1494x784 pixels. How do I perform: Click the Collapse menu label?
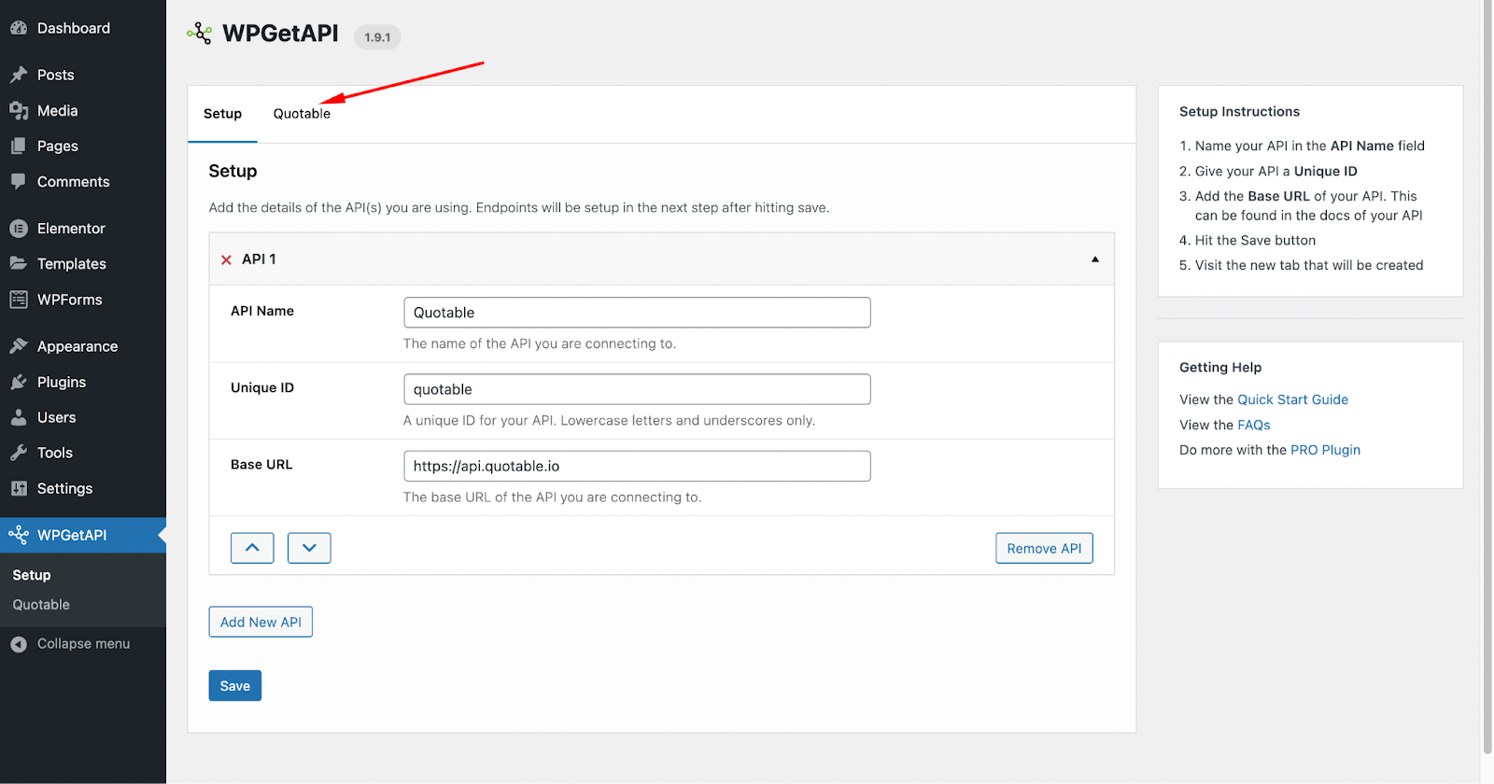coord(84,644)
